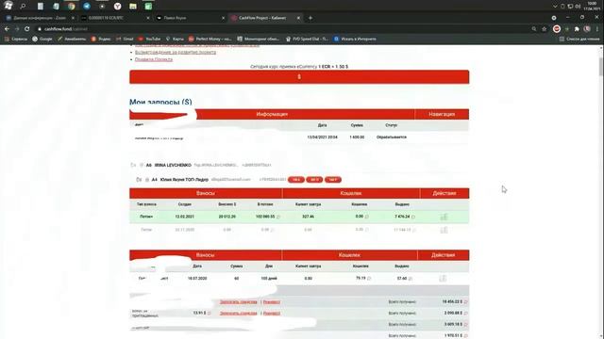Image resolution: width=604 pixels, height=339 pixels.
Task: Click the third red pill button beside A4 row
Action: tap(333, 180)
